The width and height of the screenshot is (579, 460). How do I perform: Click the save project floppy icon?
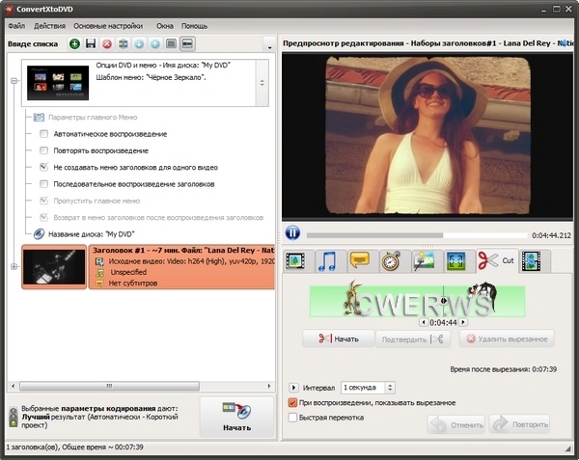coord(91,44)
